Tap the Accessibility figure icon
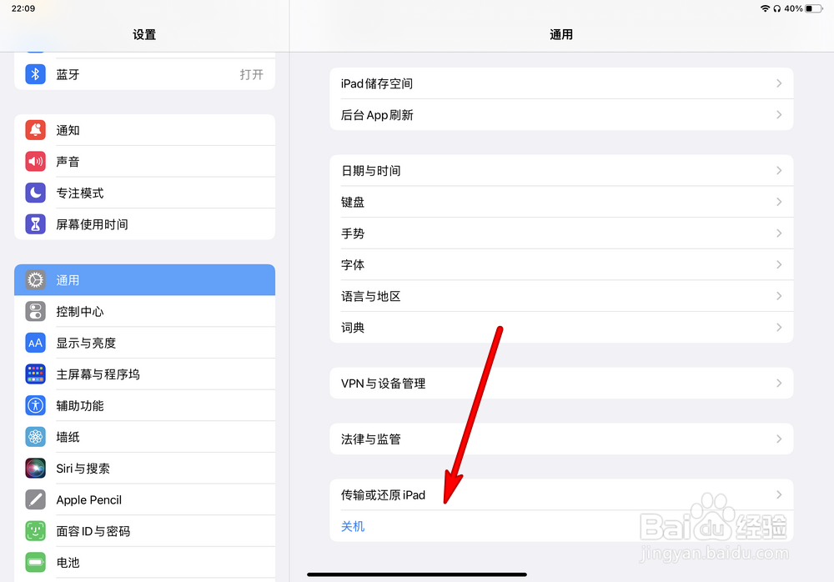Screen dimensions: 834x582 pos(35,405)
